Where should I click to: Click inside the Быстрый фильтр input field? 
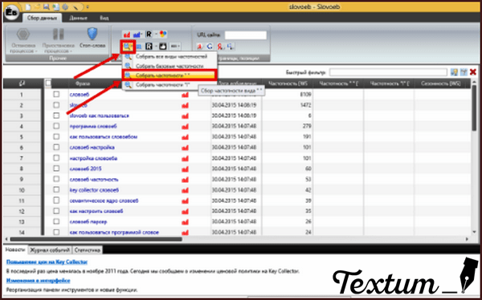388,72
